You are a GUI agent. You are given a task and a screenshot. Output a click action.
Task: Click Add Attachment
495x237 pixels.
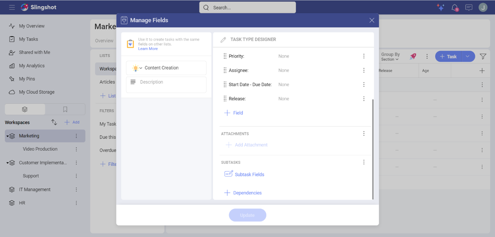(x=246, y=145)
